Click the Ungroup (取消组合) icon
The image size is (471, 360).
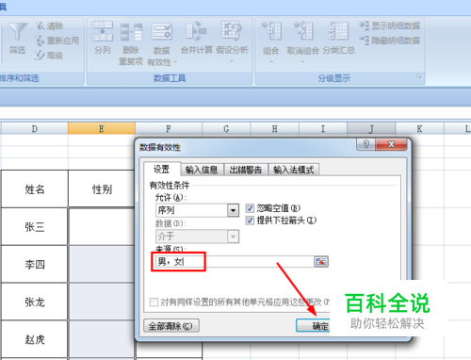(303, 30)
